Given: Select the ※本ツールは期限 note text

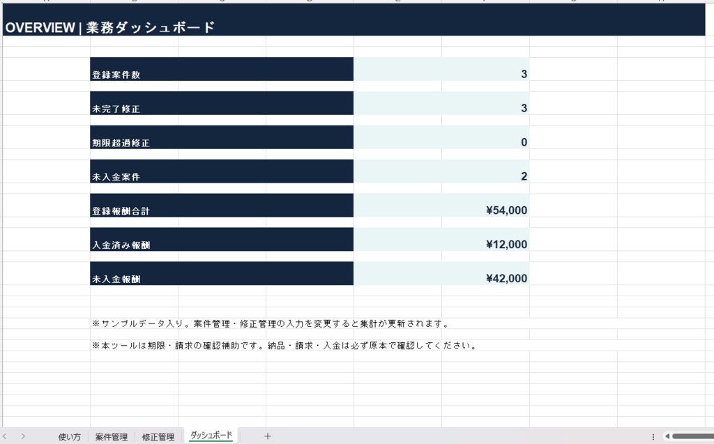Looking at the screenshot, I should click(x=285, y=346).
